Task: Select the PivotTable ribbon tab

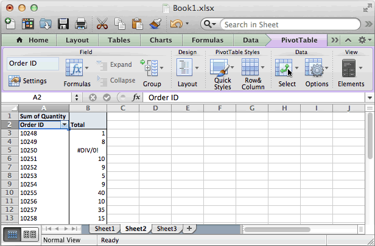Action: 299,40
